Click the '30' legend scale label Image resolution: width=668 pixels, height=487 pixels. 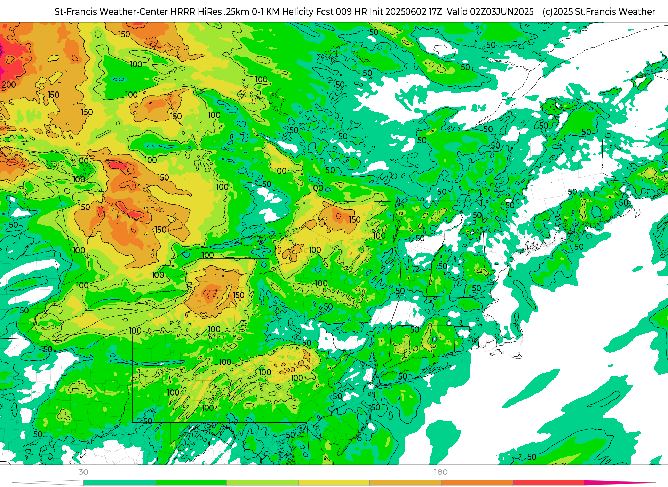point(83,472)
